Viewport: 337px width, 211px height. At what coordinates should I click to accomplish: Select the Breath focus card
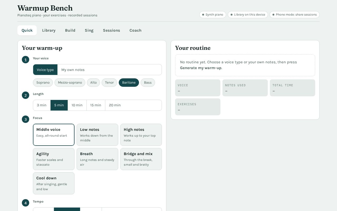[x=97, y=159]
